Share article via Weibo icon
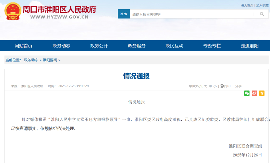 [254, 93]
